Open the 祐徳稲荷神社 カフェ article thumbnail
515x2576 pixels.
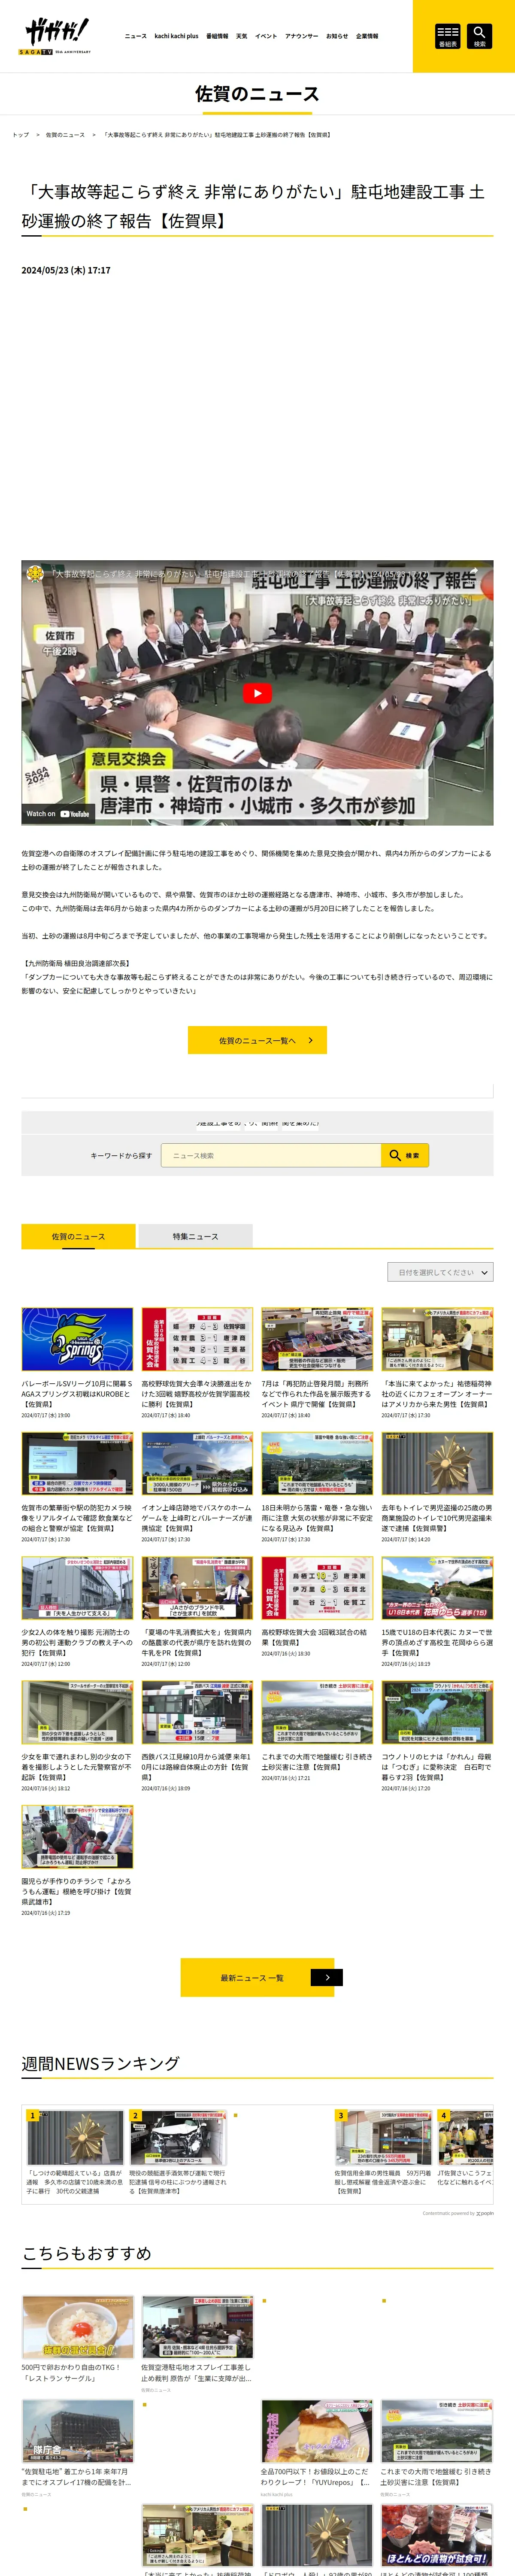click(x=437, y=1339)
